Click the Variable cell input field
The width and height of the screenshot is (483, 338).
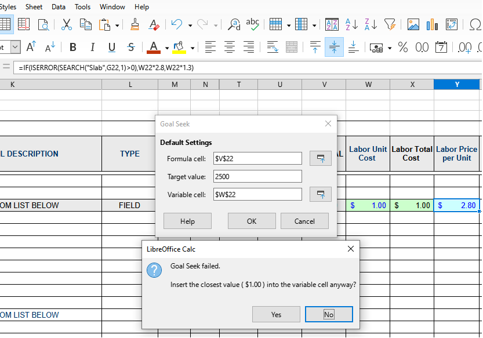pos(257,194)
